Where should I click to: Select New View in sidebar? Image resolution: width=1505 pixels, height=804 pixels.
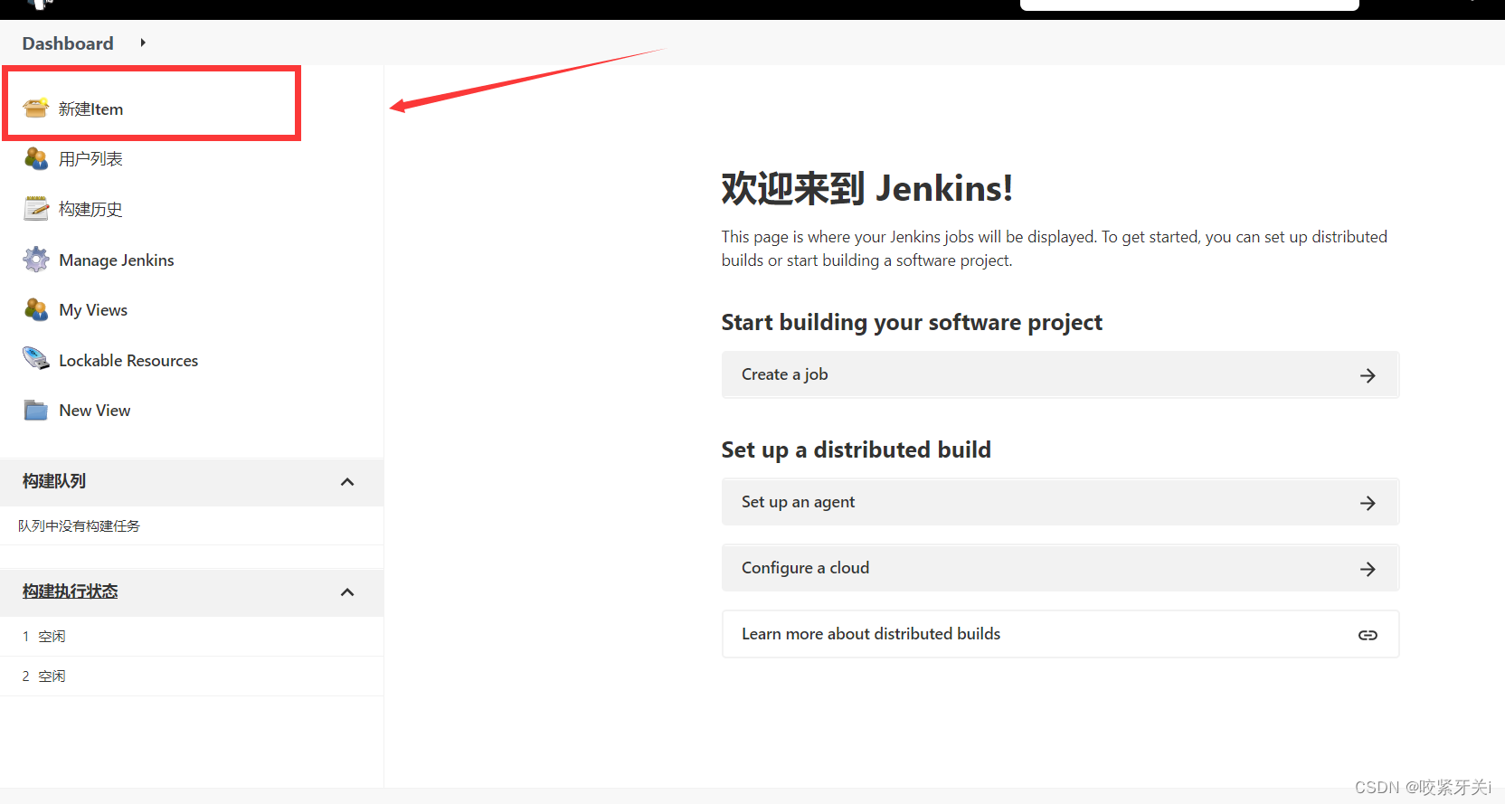coord(95,411)
